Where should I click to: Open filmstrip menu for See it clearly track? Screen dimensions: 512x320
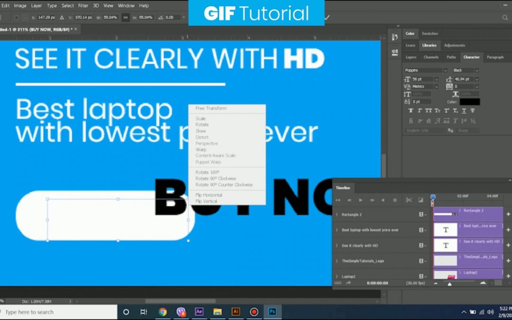tap(423, 245)
